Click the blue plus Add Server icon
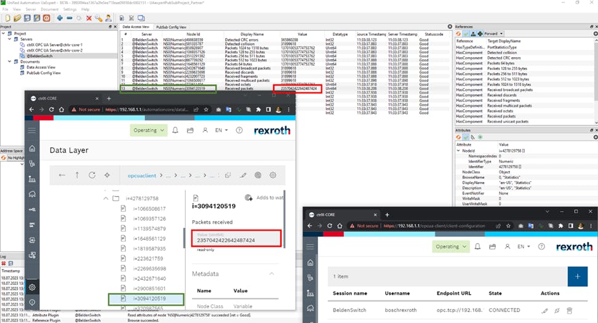Viewport: 598px width, 323px height. click(60, 18)
